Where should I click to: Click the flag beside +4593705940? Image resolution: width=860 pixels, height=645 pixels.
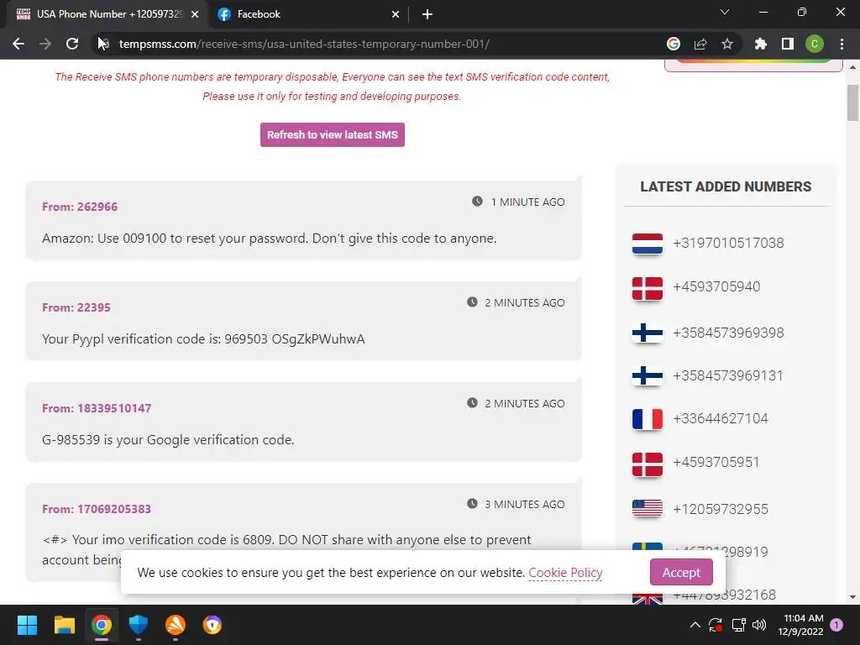(x=648, y=289)
